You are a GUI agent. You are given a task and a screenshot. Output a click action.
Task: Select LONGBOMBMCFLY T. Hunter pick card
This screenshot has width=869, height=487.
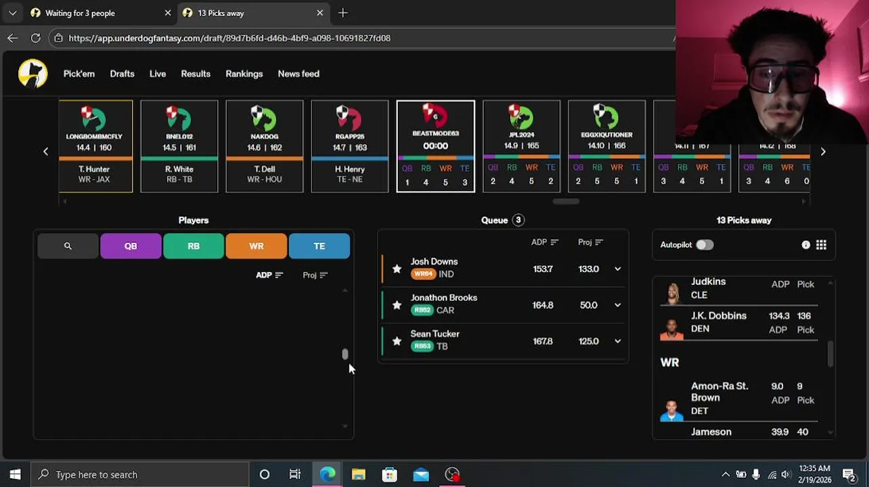click(x=94, y=146)
